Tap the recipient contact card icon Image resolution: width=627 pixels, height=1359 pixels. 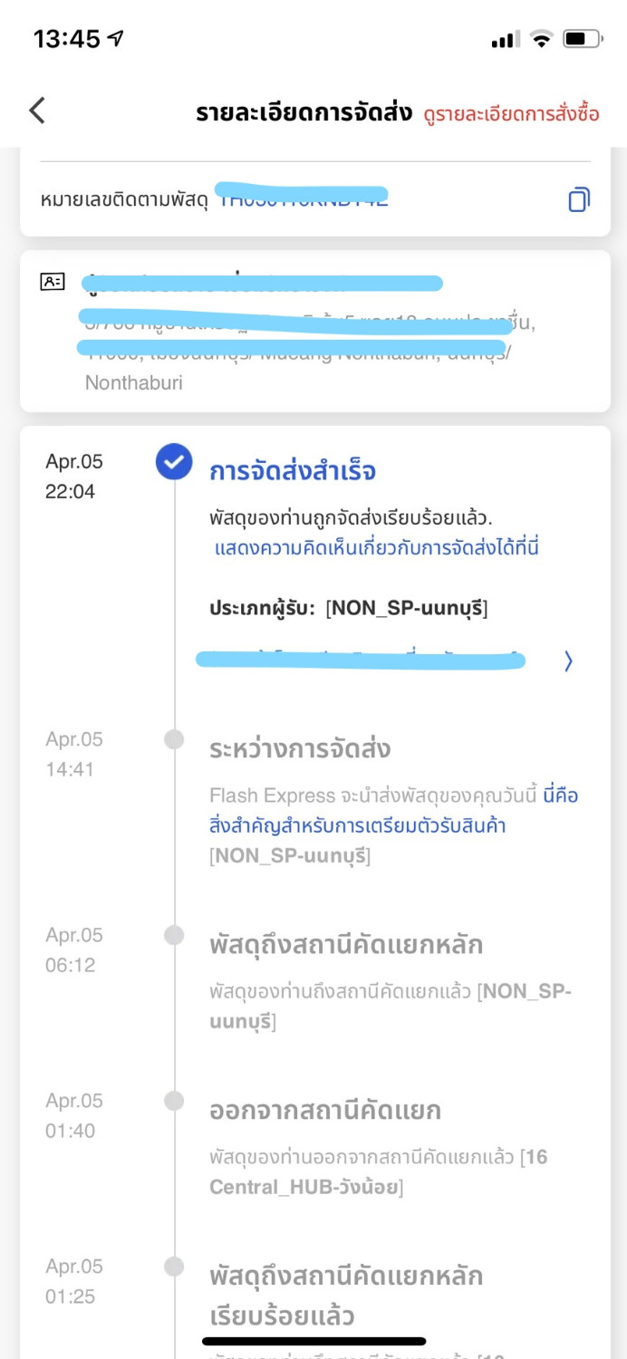[x=53, y=282]
